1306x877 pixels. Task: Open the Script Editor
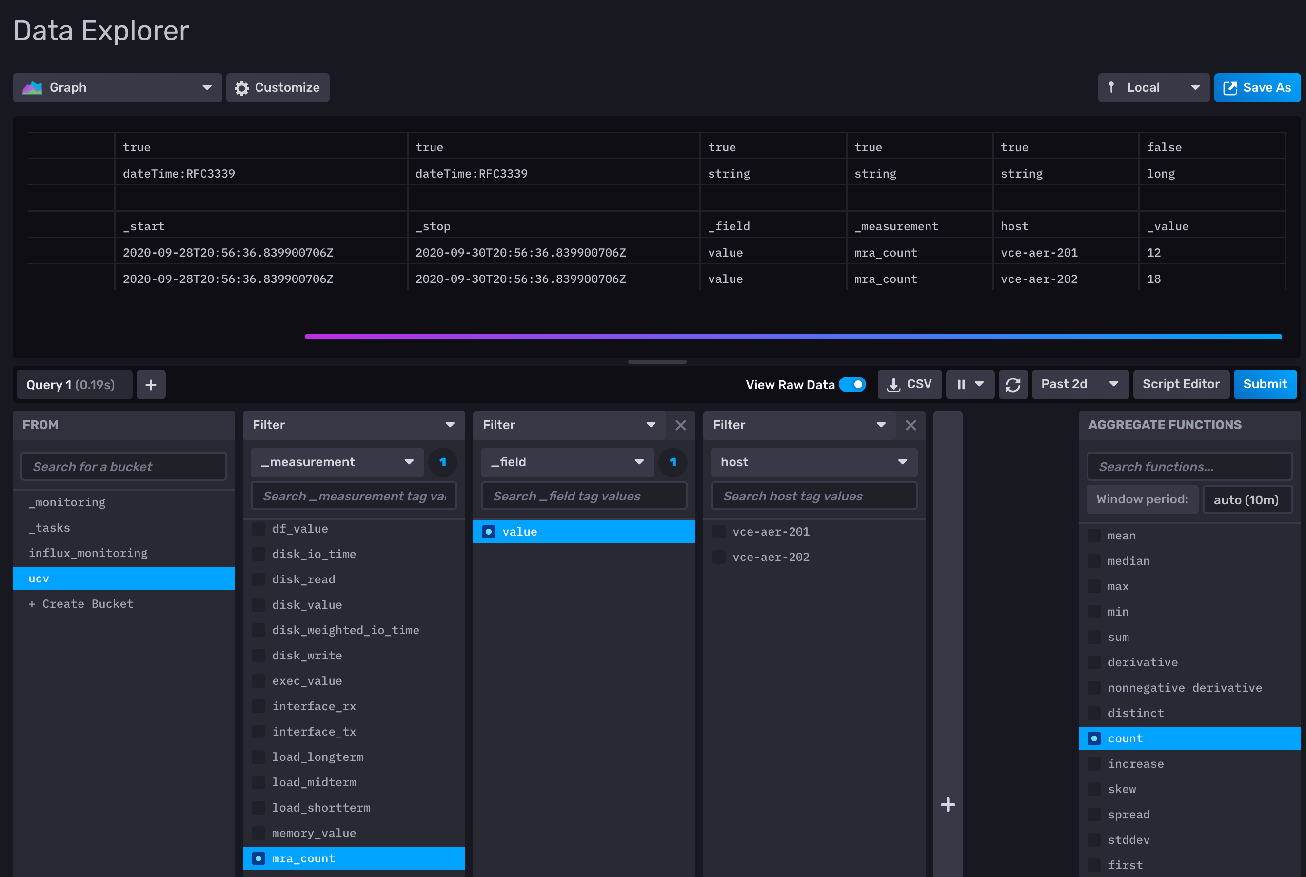point(1181,384)
